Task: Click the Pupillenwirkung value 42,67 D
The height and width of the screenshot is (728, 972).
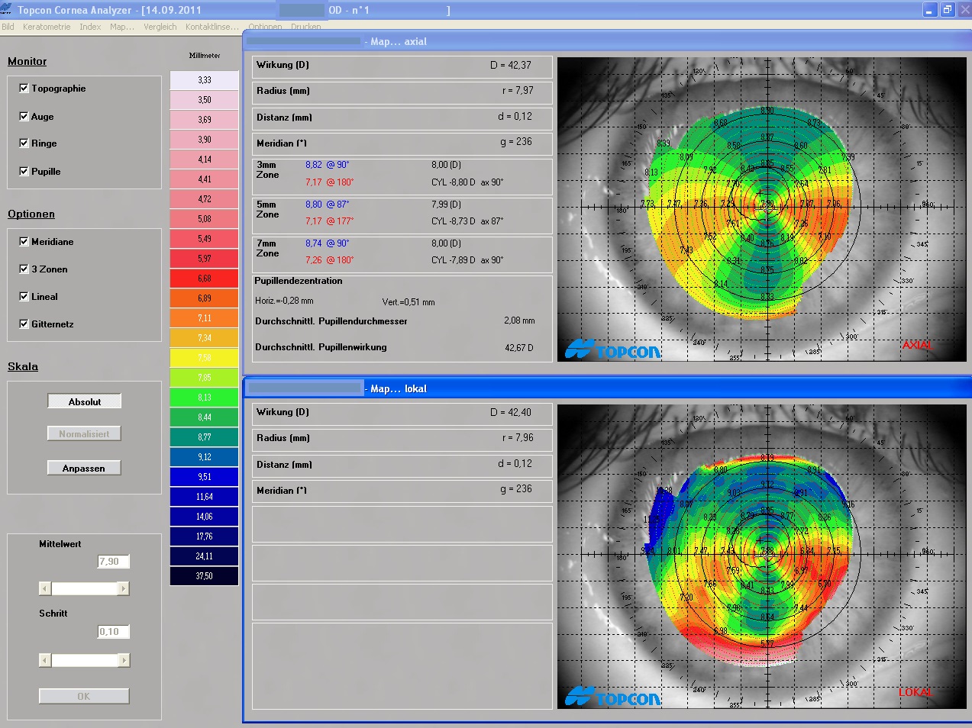Action: 519,348
